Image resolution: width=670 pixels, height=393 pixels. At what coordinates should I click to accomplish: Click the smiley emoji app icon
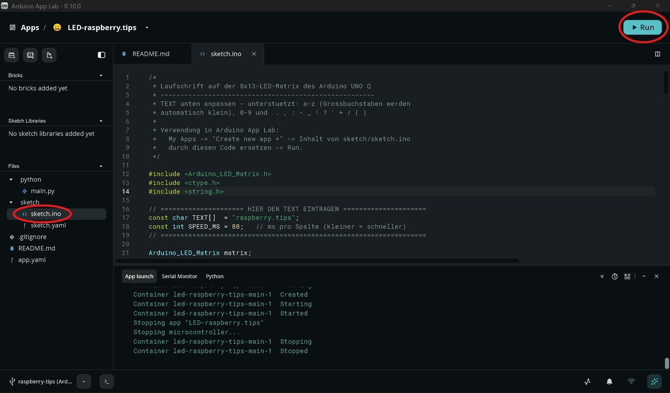point(57,27)
